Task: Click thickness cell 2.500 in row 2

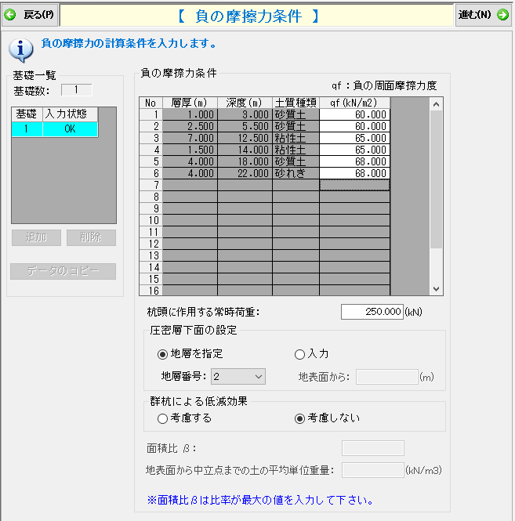Action: click(190, 126)
